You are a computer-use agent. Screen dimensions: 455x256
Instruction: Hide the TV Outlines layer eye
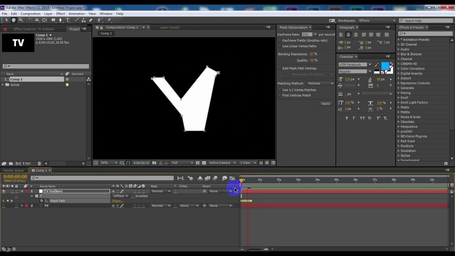coord(4,191)
